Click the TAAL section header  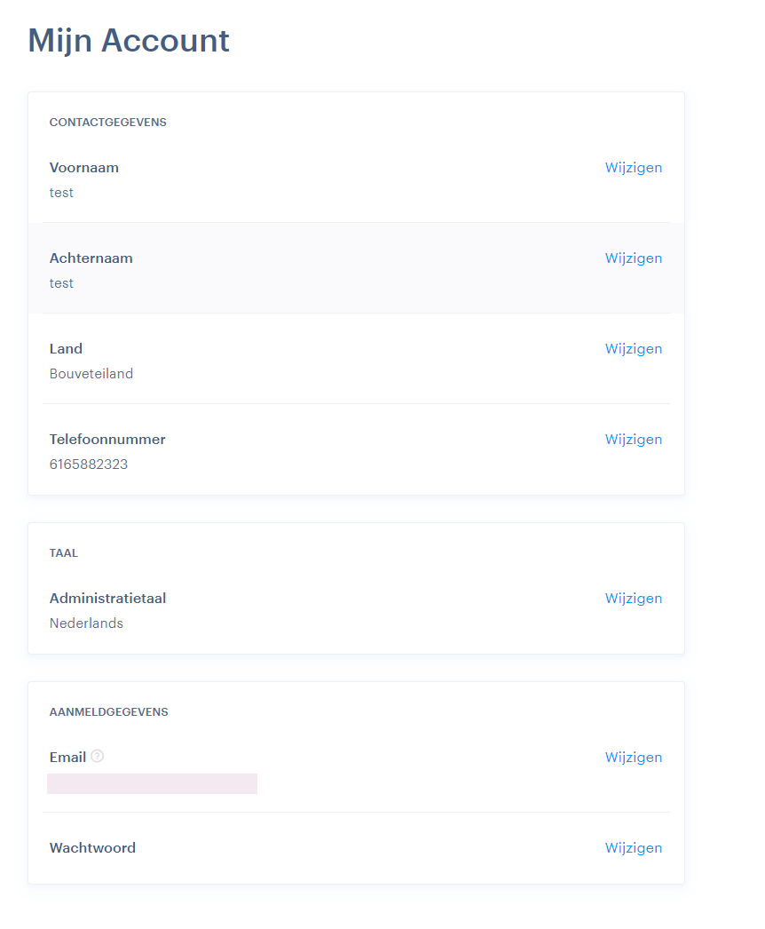63,552
